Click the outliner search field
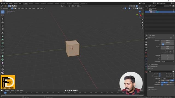Image resolution: width=175 pixels, height=98 pixels. pos(159,6)
